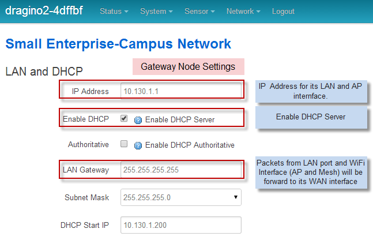
Task: Click the Gateway Node Settings banner
Action: tap(189, 67)
